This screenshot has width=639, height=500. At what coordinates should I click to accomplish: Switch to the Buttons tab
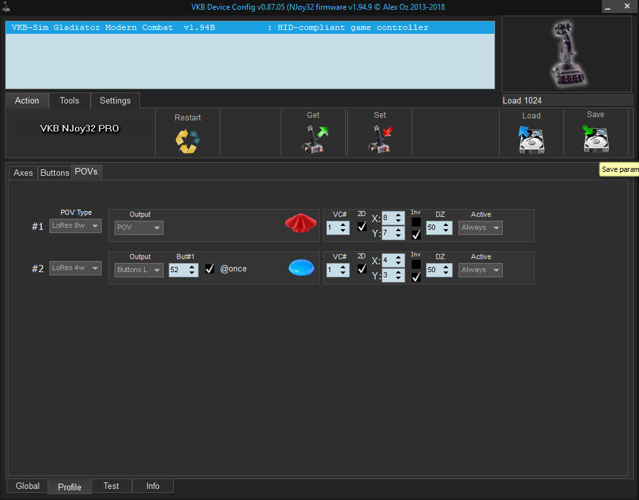point(55,173)
